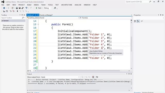Click the first icon on the second toolbar row
This screenshot has height=93, width=165.
(4, 11)
